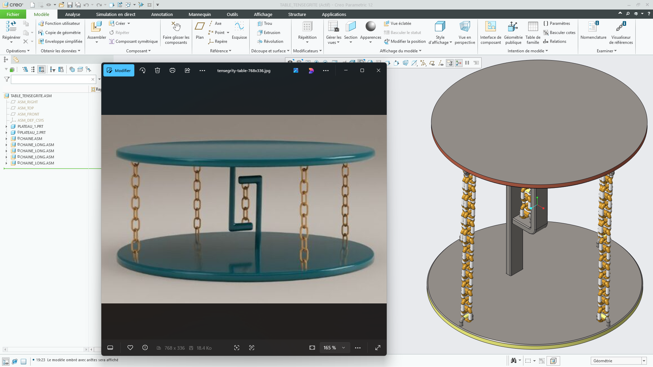The height and width of the screenshot is (367, 653).
Task: Click the model tree search filter field
Action: tap(53, 79)
